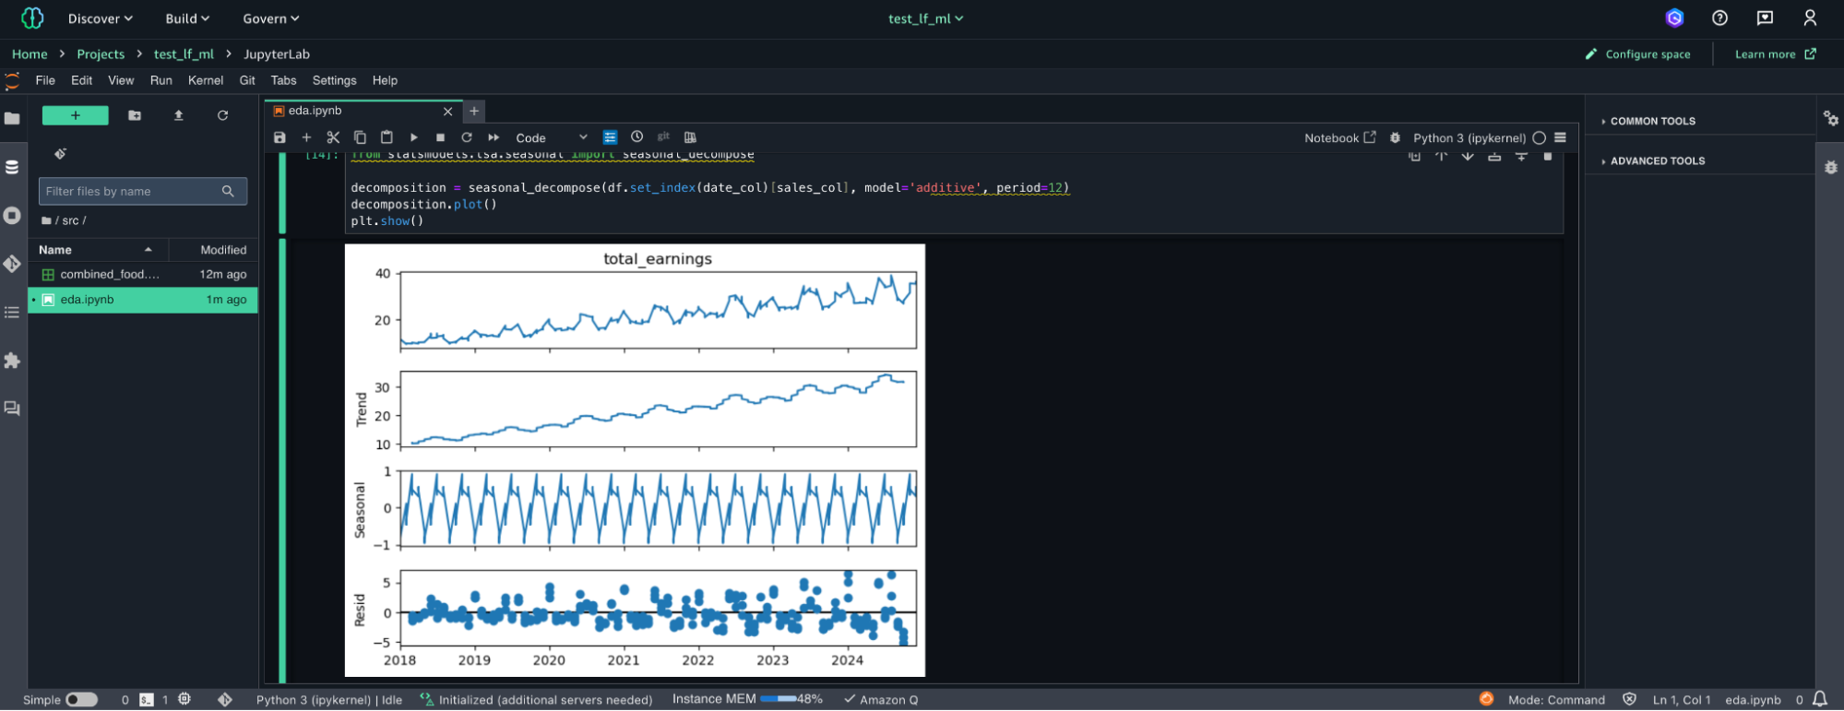Screen dimensions: 1844x711
Task: Open the Extension Manager puzzle icon
Action: click(12, 361)
